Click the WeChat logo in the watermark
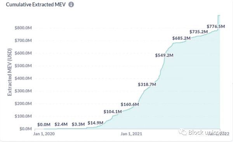The image size is (233, 142). (x=183, y=132)
